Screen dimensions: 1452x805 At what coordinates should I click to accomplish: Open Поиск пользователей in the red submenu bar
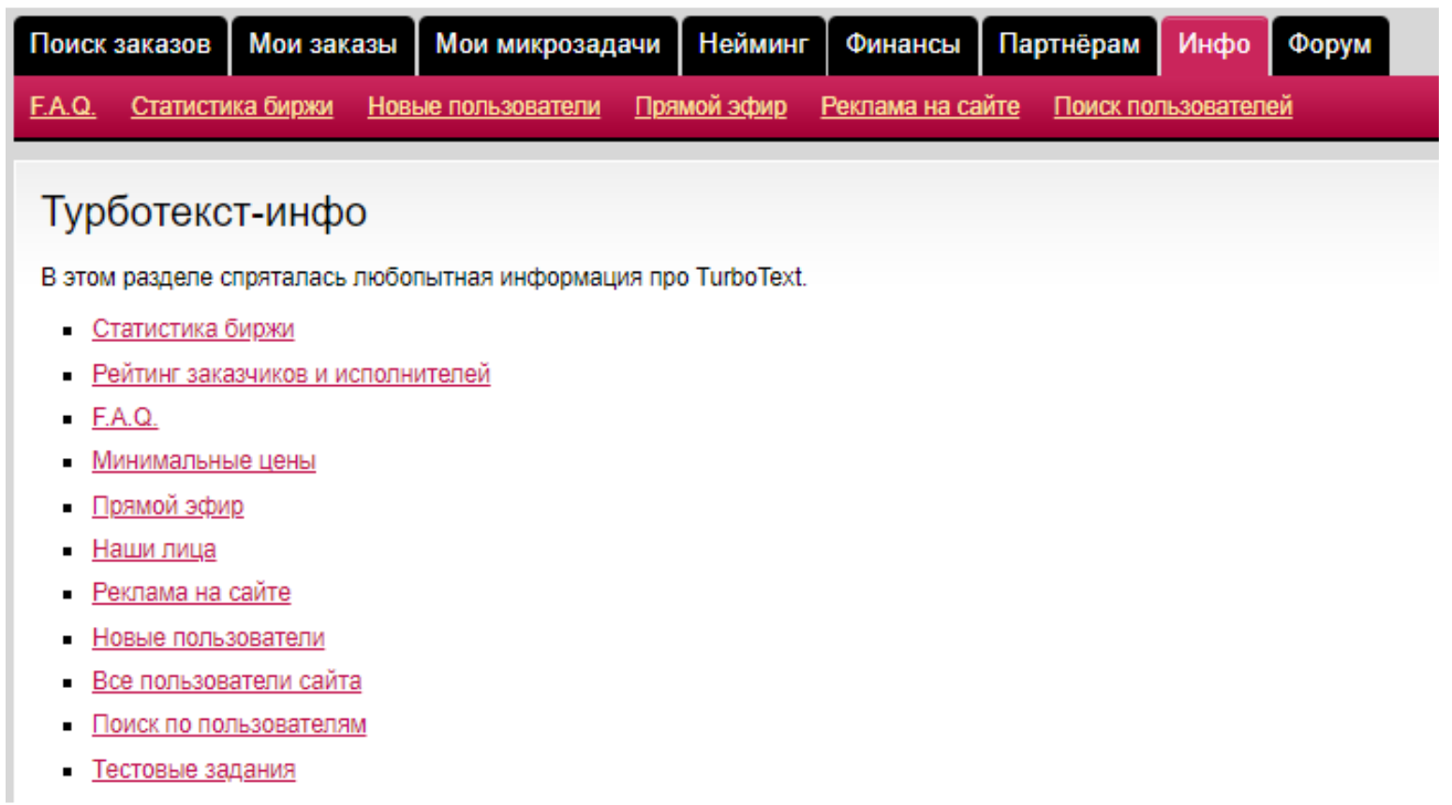pos(1173,107)
